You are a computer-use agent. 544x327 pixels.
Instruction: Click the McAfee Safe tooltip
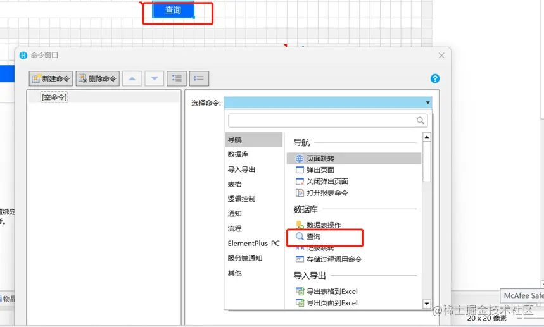click(522, 295)
